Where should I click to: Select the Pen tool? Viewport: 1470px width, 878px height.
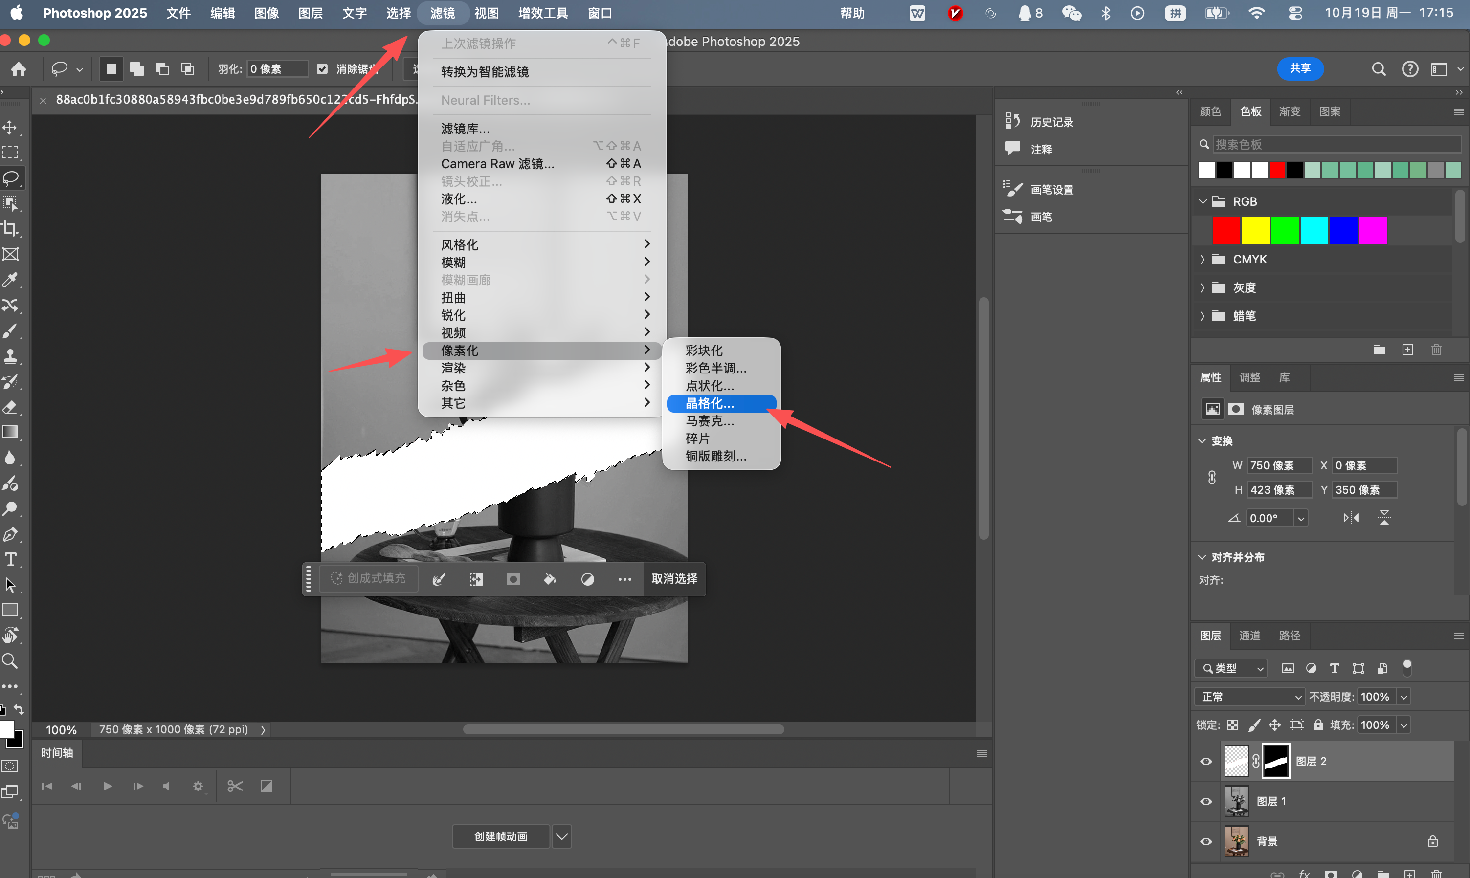point(10,534)
